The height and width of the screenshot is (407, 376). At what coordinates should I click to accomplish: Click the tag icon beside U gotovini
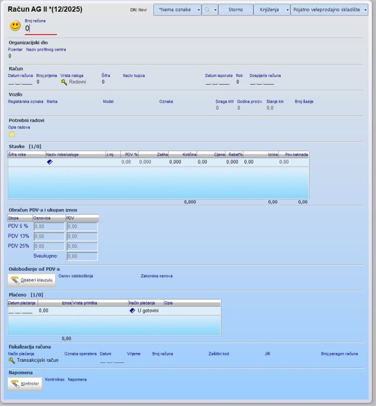pos(132,311)
